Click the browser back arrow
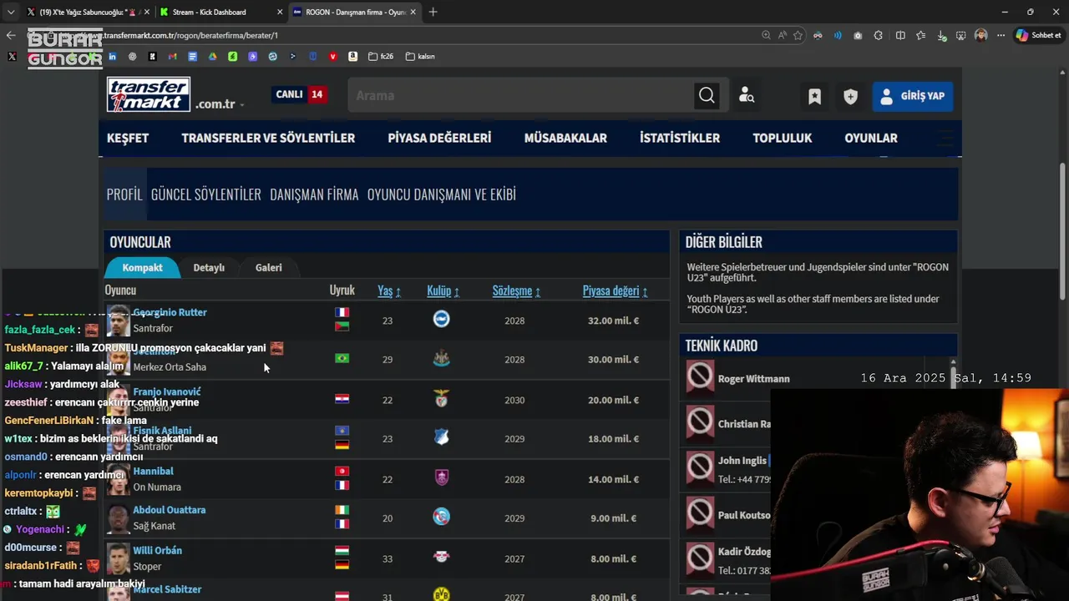This screenshot has width=1069, height=601. [x=11, y=35]
